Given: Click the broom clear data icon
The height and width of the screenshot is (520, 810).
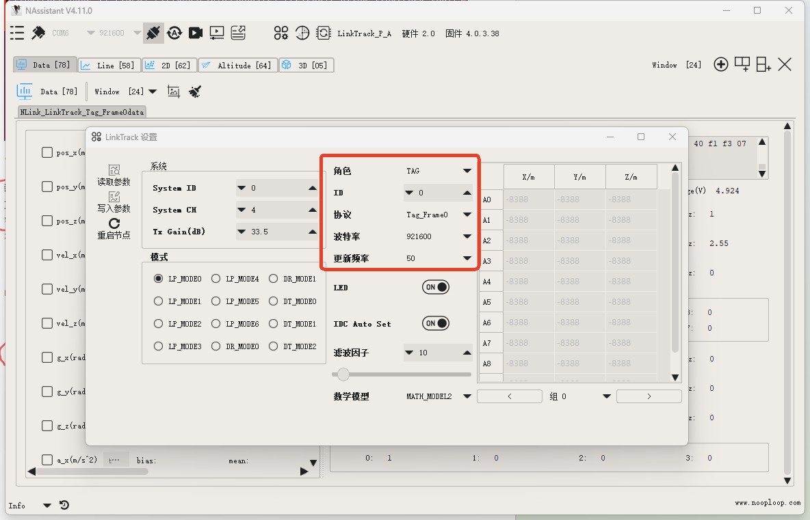Looking at the screenshot, I should [195, 92].
